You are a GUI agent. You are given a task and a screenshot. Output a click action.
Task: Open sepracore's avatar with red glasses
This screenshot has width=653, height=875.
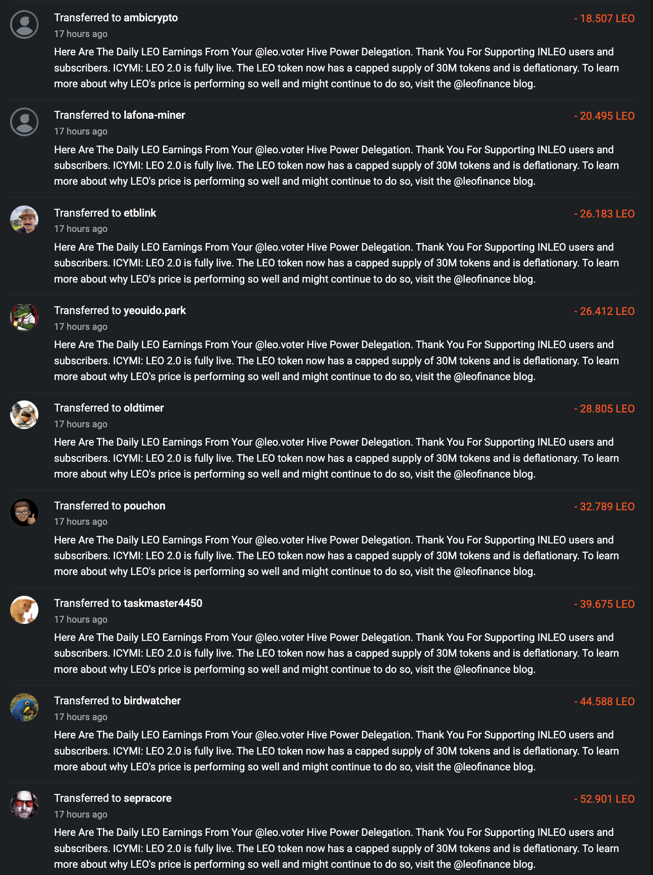point(24,805)
